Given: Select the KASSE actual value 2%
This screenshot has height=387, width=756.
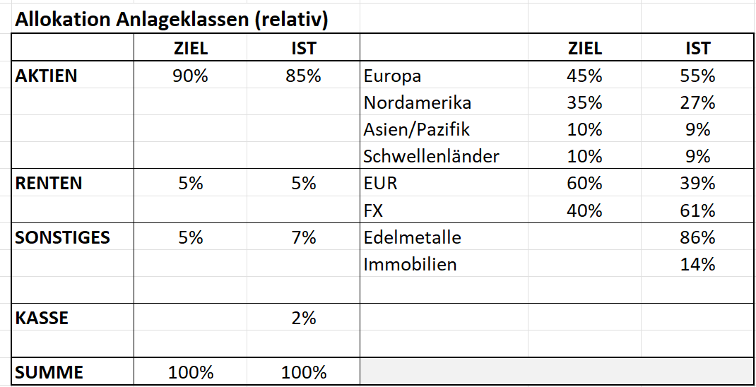Looking at the screenshot, I should coord(303,318).
